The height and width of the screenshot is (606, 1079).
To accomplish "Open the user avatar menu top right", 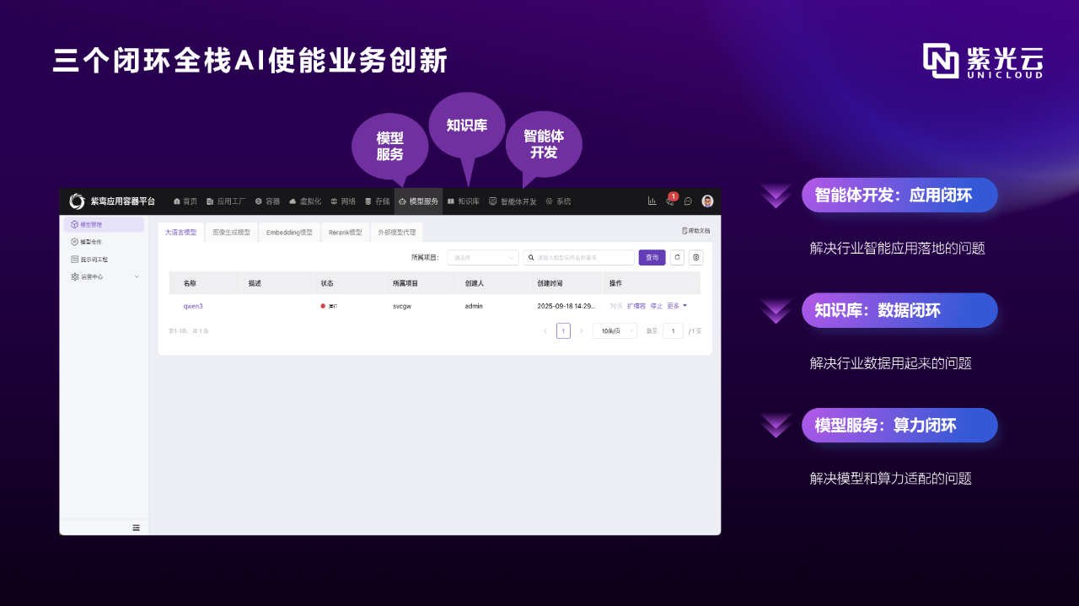I will pyautogui.click(x=707, y=201).
